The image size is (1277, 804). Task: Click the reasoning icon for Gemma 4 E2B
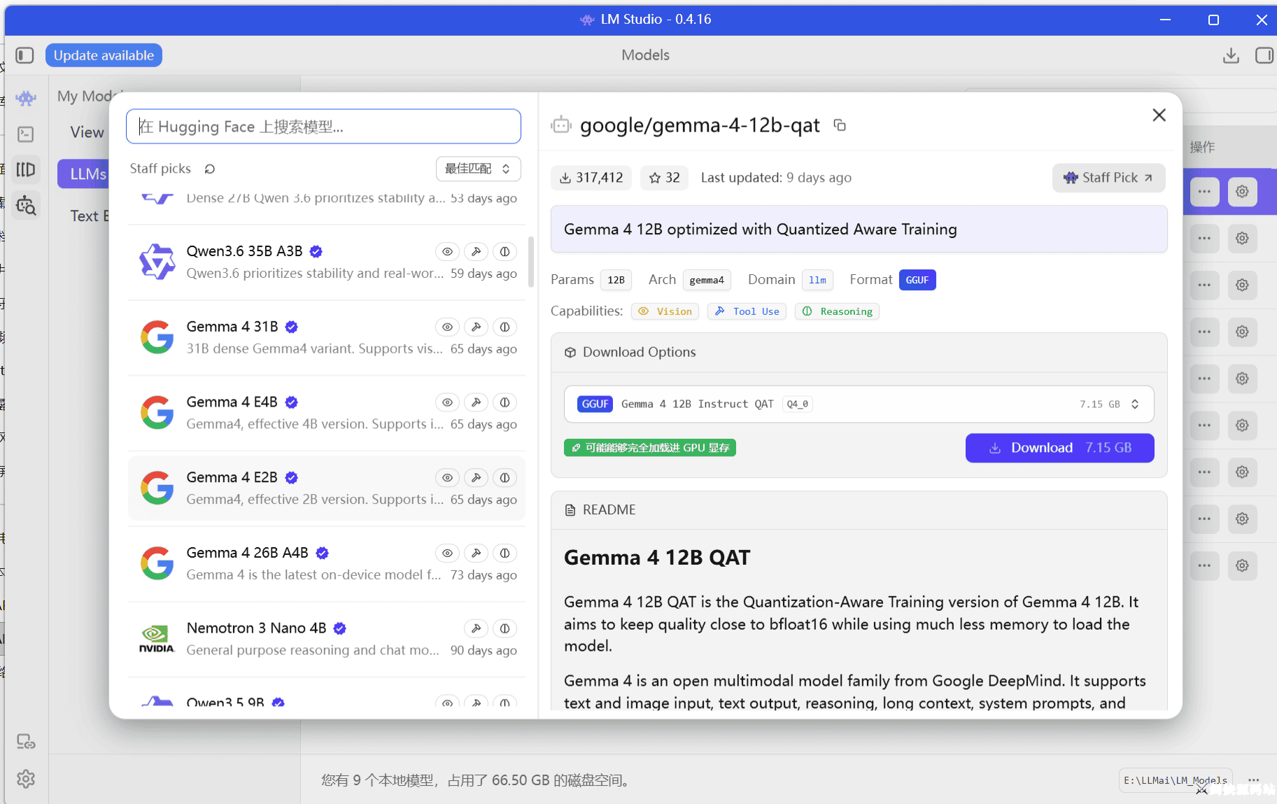[x=505, y=478]
